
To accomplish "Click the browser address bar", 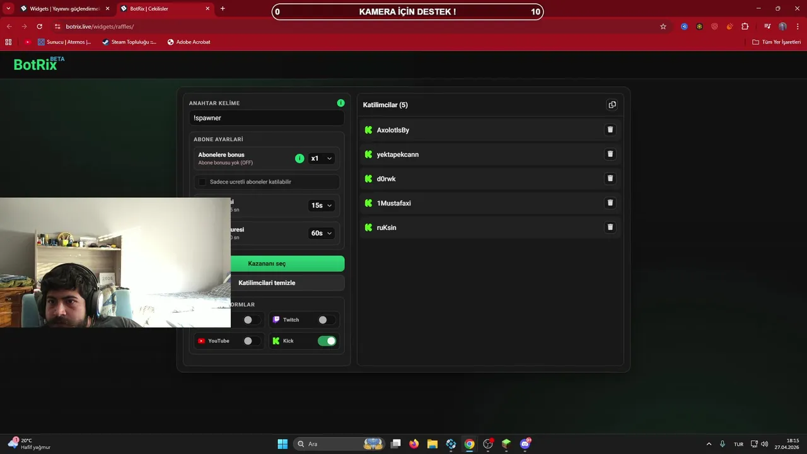I will coord(361,26).
